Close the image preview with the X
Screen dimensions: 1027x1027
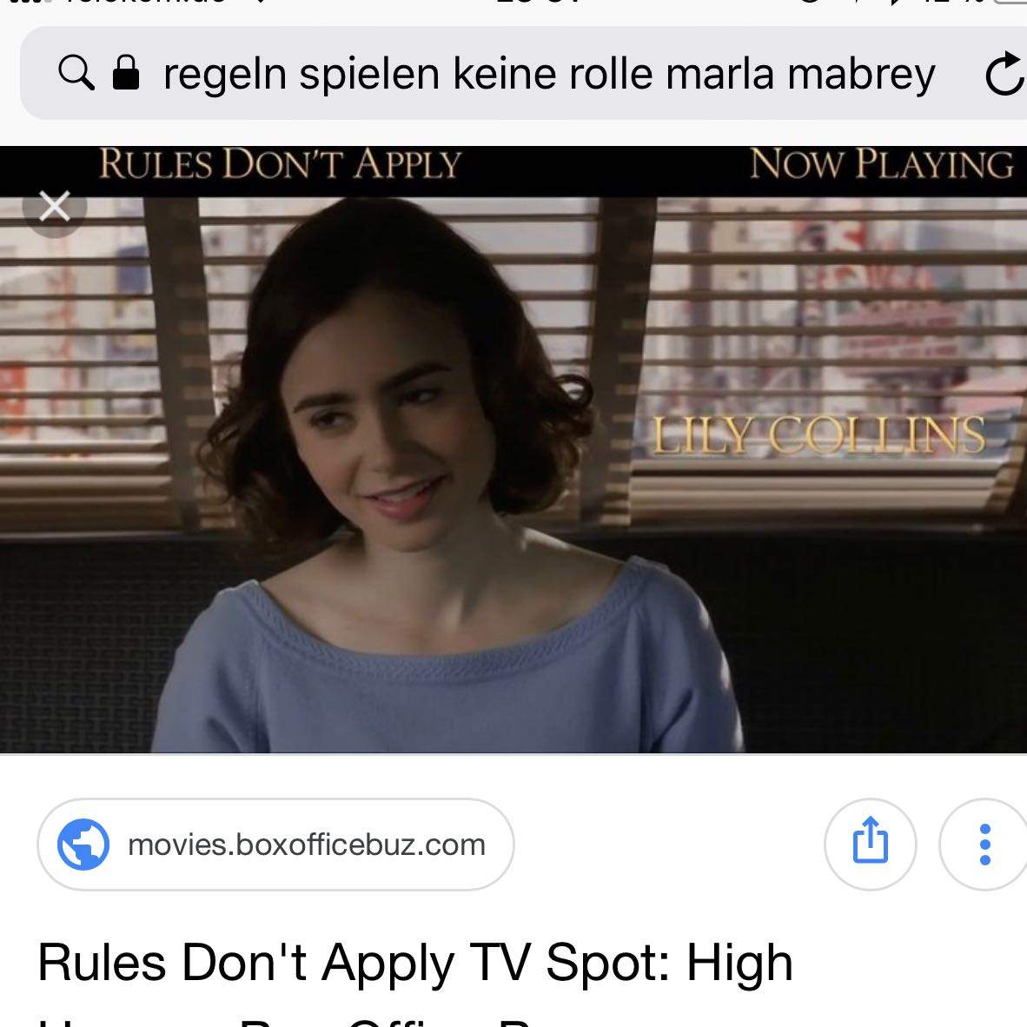click(x=55, y=206)
